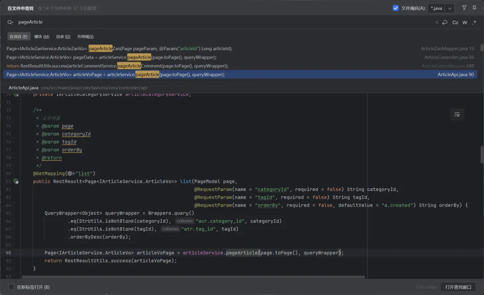Clear the search text with X icon

pyautogui.click(x=436, y=22)
